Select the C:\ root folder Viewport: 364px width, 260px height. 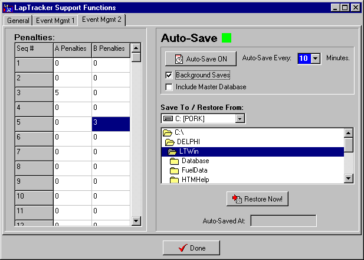pyautogui.click(x=252, y=132)
